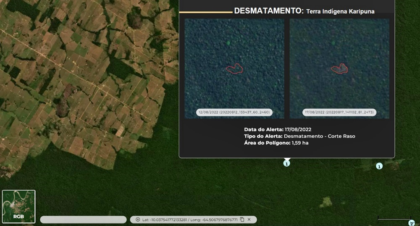Select the 'Data do Alerta: 17/08/2022' line
Screen dimensions: 420x226
click(278, 129)
